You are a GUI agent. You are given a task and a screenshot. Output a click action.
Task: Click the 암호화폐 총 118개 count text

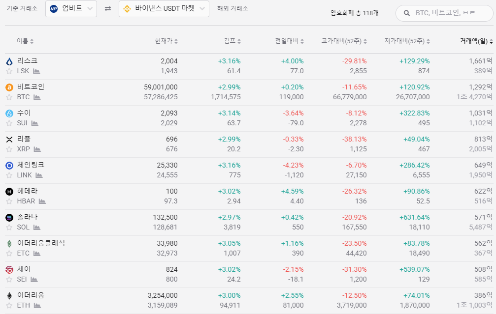[x=354, y=13]
